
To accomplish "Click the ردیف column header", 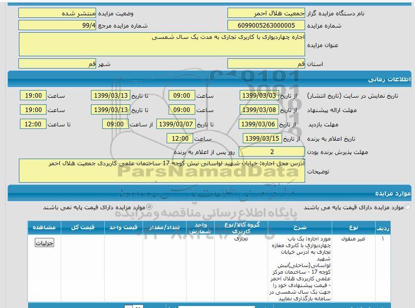I will pos(383,228).
